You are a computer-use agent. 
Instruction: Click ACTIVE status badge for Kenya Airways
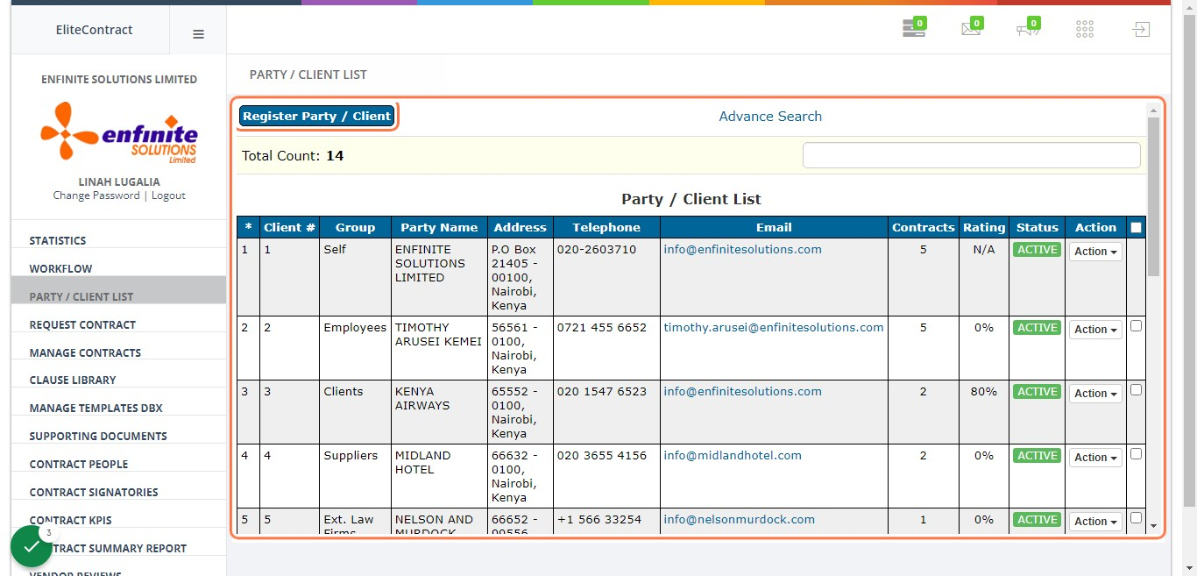tap(1037, 392)
